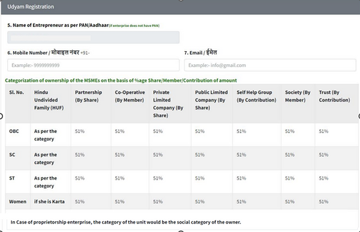Click the Sl. No. column header
This screenshot has height=232, width=360.
point(17,92)
